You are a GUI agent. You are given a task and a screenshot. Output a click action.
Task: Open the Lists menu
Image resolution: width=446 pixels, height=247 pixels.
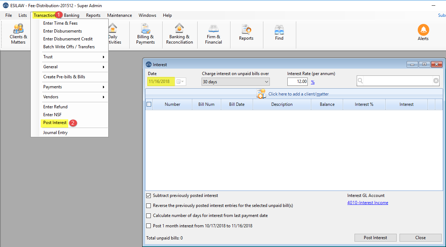[x=23, y=15]
